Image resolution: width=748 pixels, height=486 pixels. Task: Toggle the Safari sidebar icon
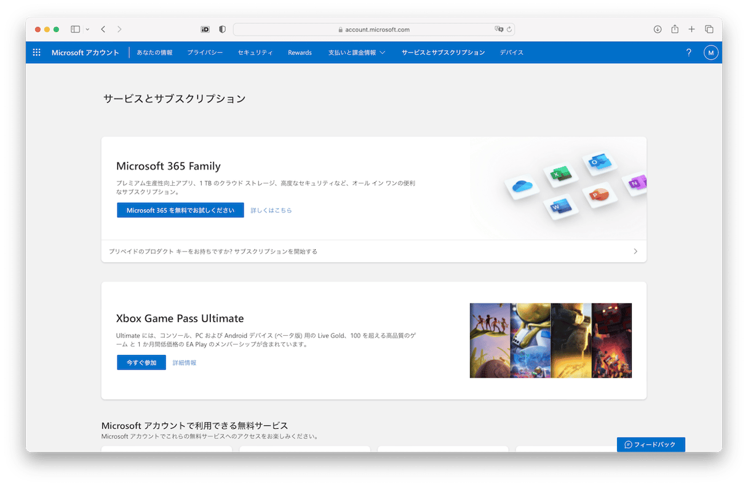(x=75, y=29)
